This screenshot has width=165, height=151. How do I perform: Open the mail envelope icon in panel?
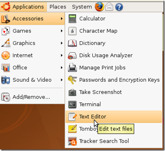[109, 7]
